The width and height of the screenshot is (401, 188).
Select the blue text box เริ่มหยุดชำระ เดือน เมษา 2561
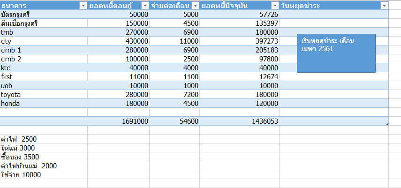point(336,53)
